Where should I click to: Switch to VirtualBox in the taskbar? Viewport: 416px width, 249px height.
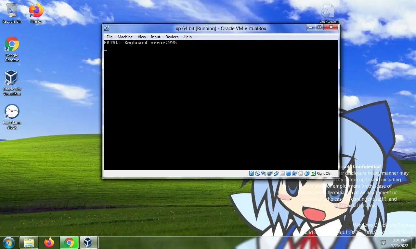[88, 243]
